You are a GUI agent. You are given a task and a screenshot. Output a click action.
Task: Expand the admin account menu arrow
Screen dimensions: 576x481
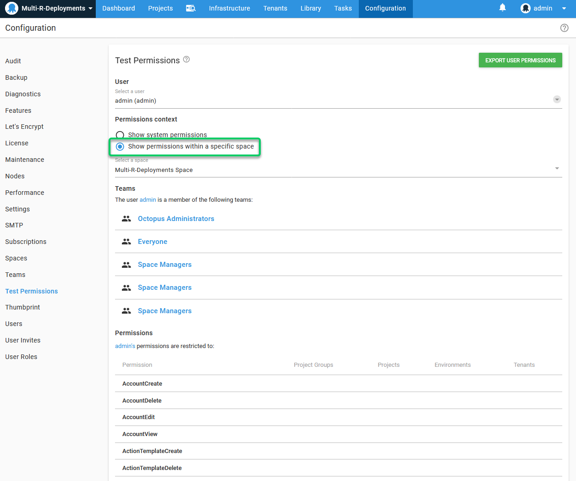pos(564,8)
